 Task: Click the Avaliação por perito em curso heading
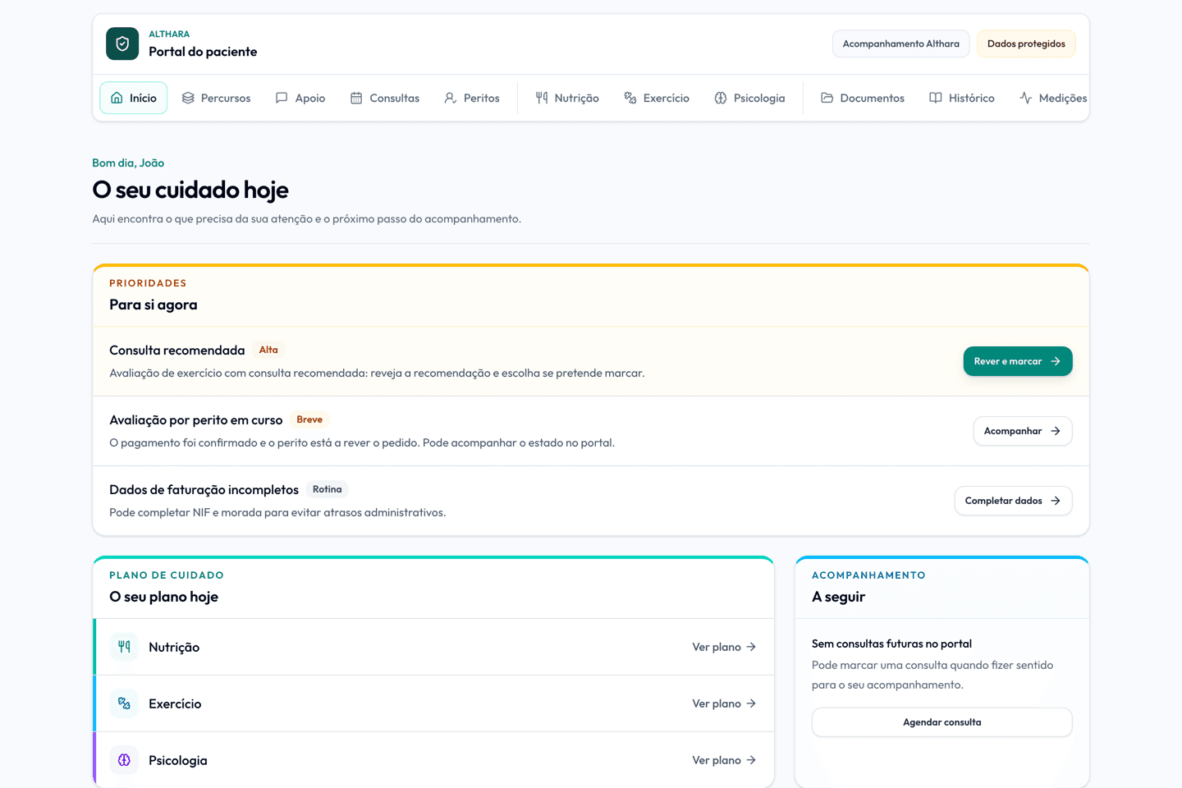click(x=196, y=420)
